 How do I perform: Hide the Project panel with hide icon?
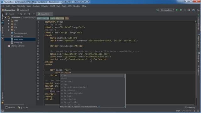(x=34, y=14)
